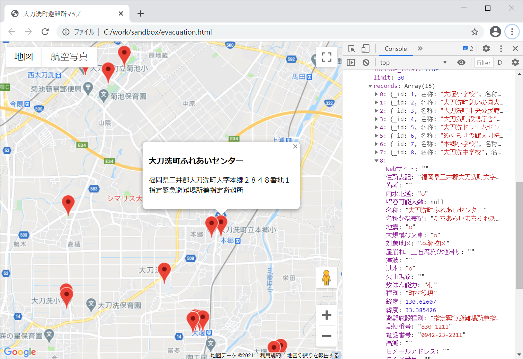Viewport: 523px width, 359px height.
Task: Toggle fullscreen map view
Action: click(x=327, y=57)
